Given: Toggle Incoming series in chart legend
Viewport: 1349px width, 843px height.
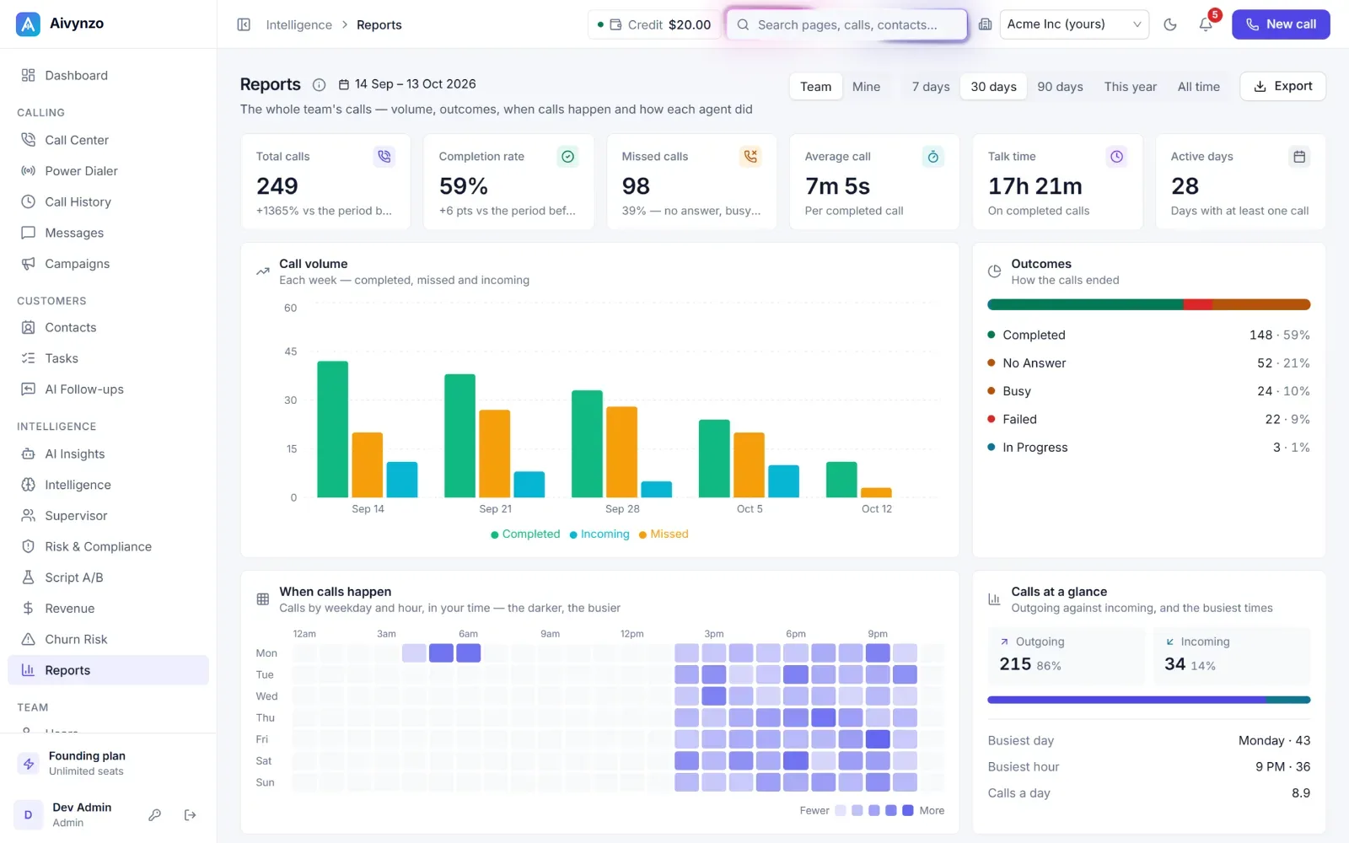Looking at the screenshot, I should point(599,534).
